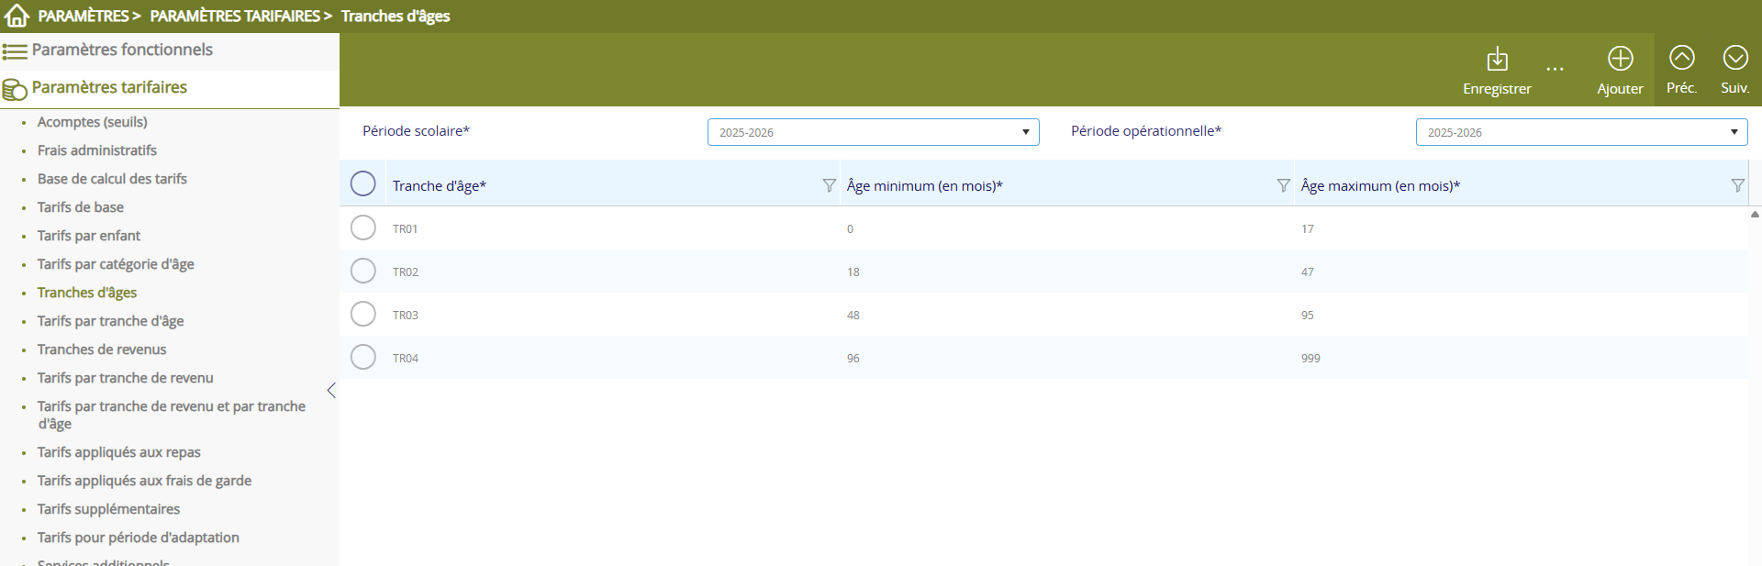Go to next record with Suiv.
This screenshot has height=566, width=1762.
(1734, 59)
